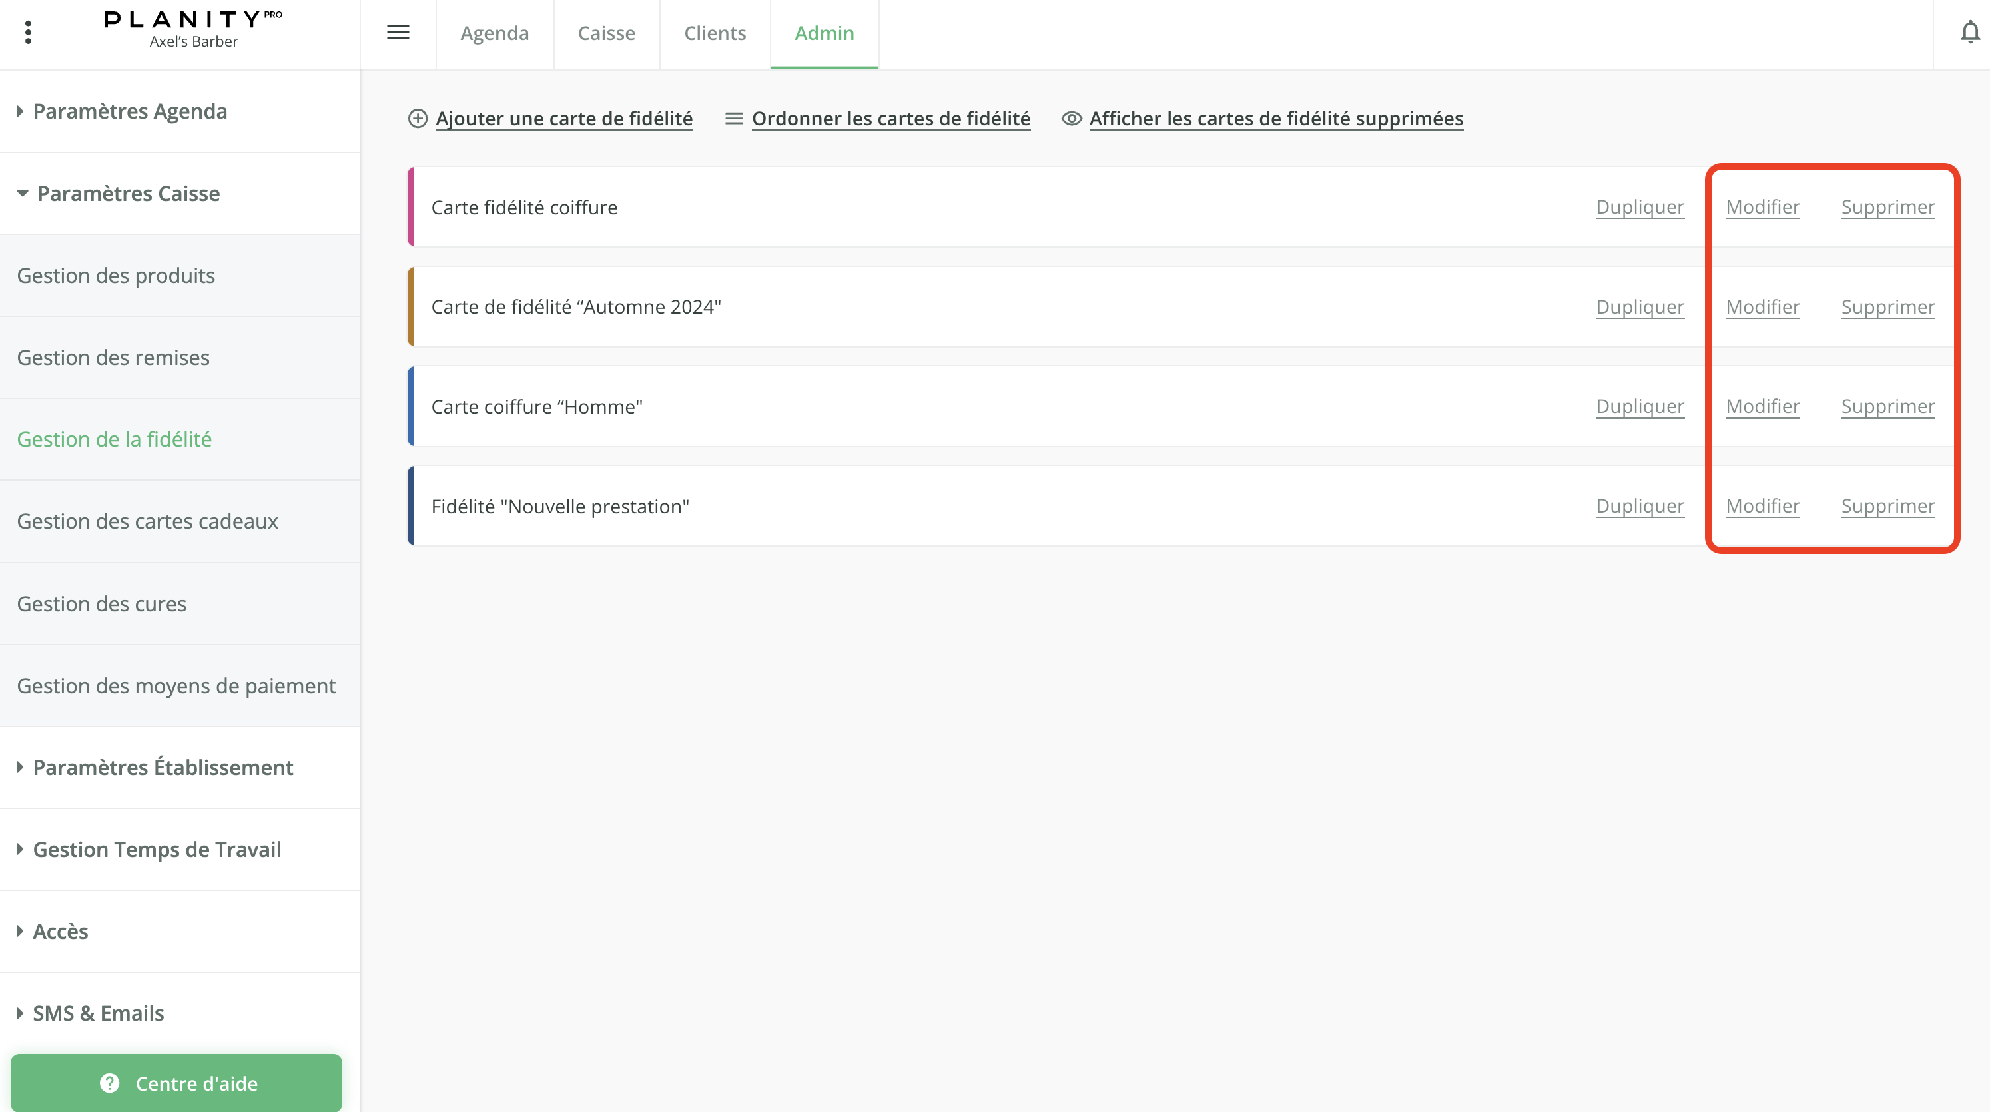Open Gestion des cartes cadeaux
The height and width of the screenshot is (1112, 1990).
pyautogui.click(x=147, y=521)
